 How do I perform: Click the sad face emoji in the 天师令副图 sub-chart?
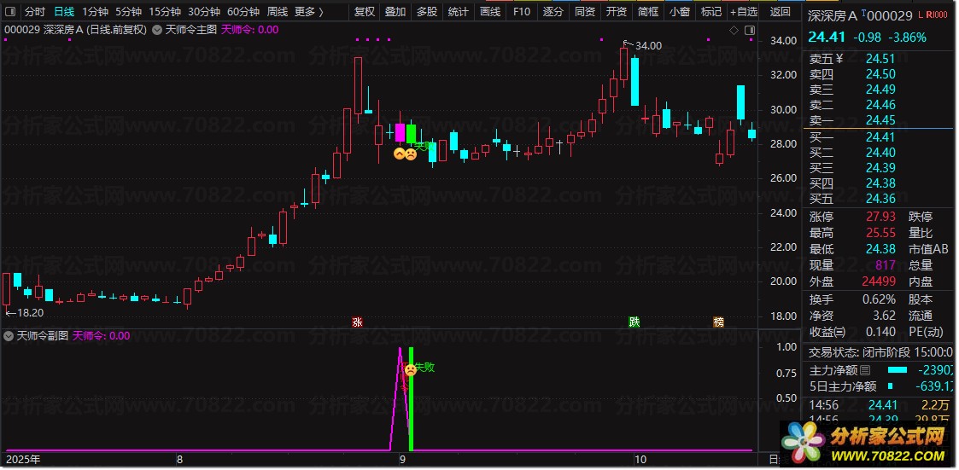(x=411, y=369)
